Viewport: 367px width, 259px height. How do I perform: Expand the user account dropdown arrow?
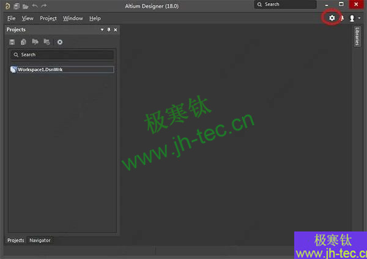pyautogui.click(x=359, y=18)
